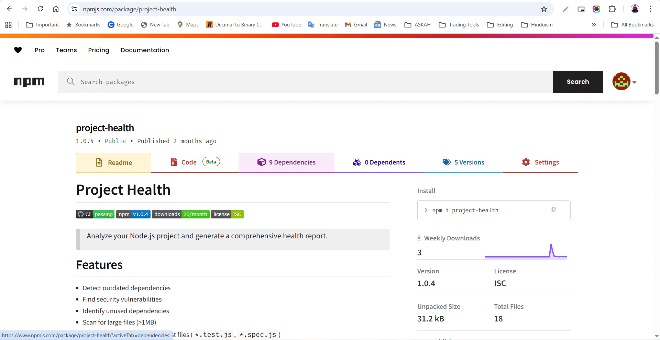Copy the npm install command
This screenshot has width=660, height=340.
[x=553, y=209]
